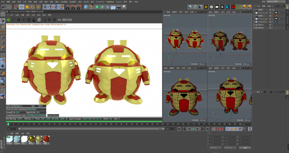This screenshot has height=153, width=289.
Task: Add a Camera object from the toolbar
Action: tap(119, 7)
